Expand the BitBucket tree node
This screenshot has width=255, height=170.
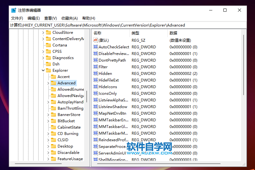[48, 121]
